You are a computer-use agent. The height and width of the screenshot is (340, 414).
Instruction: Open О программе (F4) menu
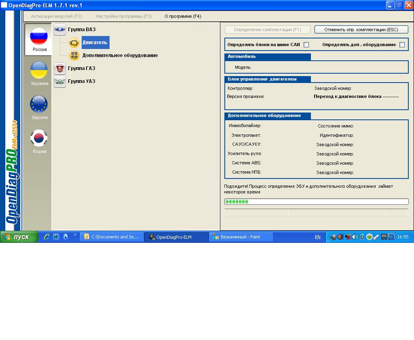(x=183, y=16)
